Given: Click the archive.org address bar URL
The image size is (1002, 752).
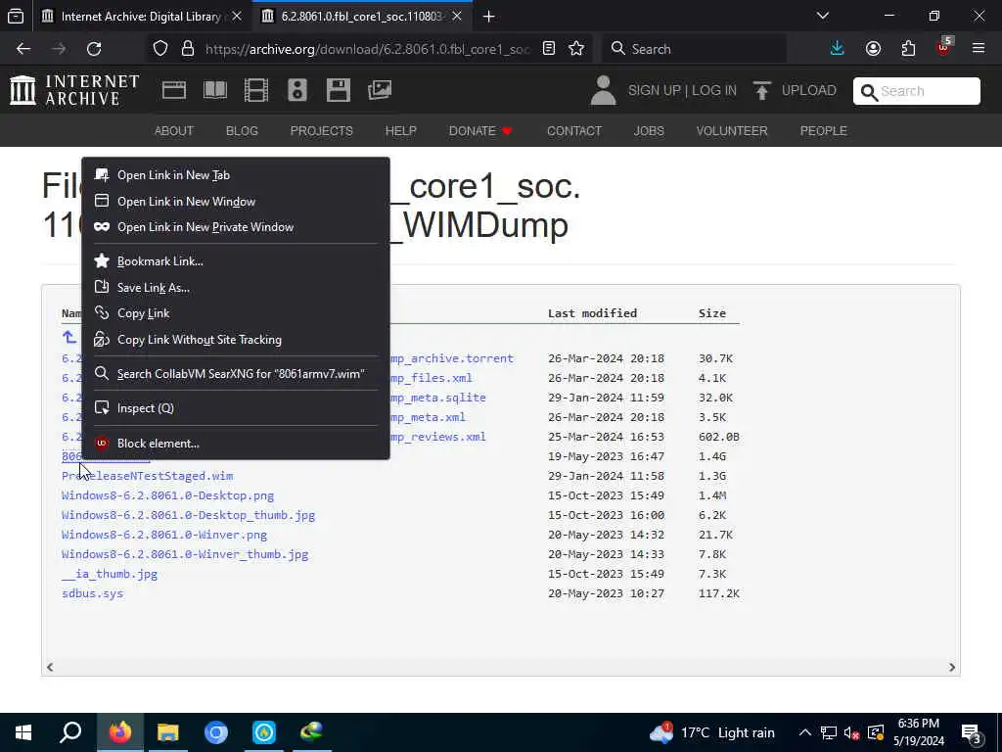Looking at the screenshot, I should click(x=367, y=49).
